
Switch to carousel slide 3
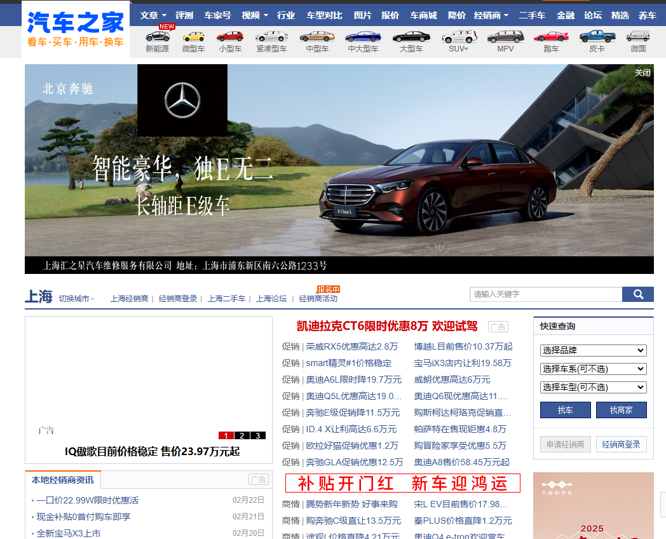point(257,435)
